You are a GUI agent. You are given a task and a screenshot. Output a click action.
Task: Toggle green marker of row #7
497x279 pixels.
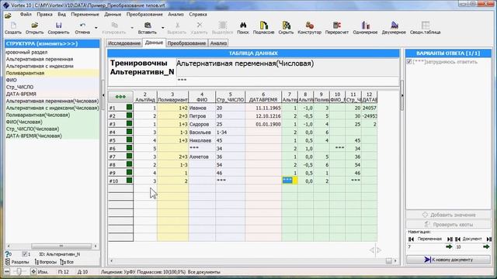click(129, 157)
